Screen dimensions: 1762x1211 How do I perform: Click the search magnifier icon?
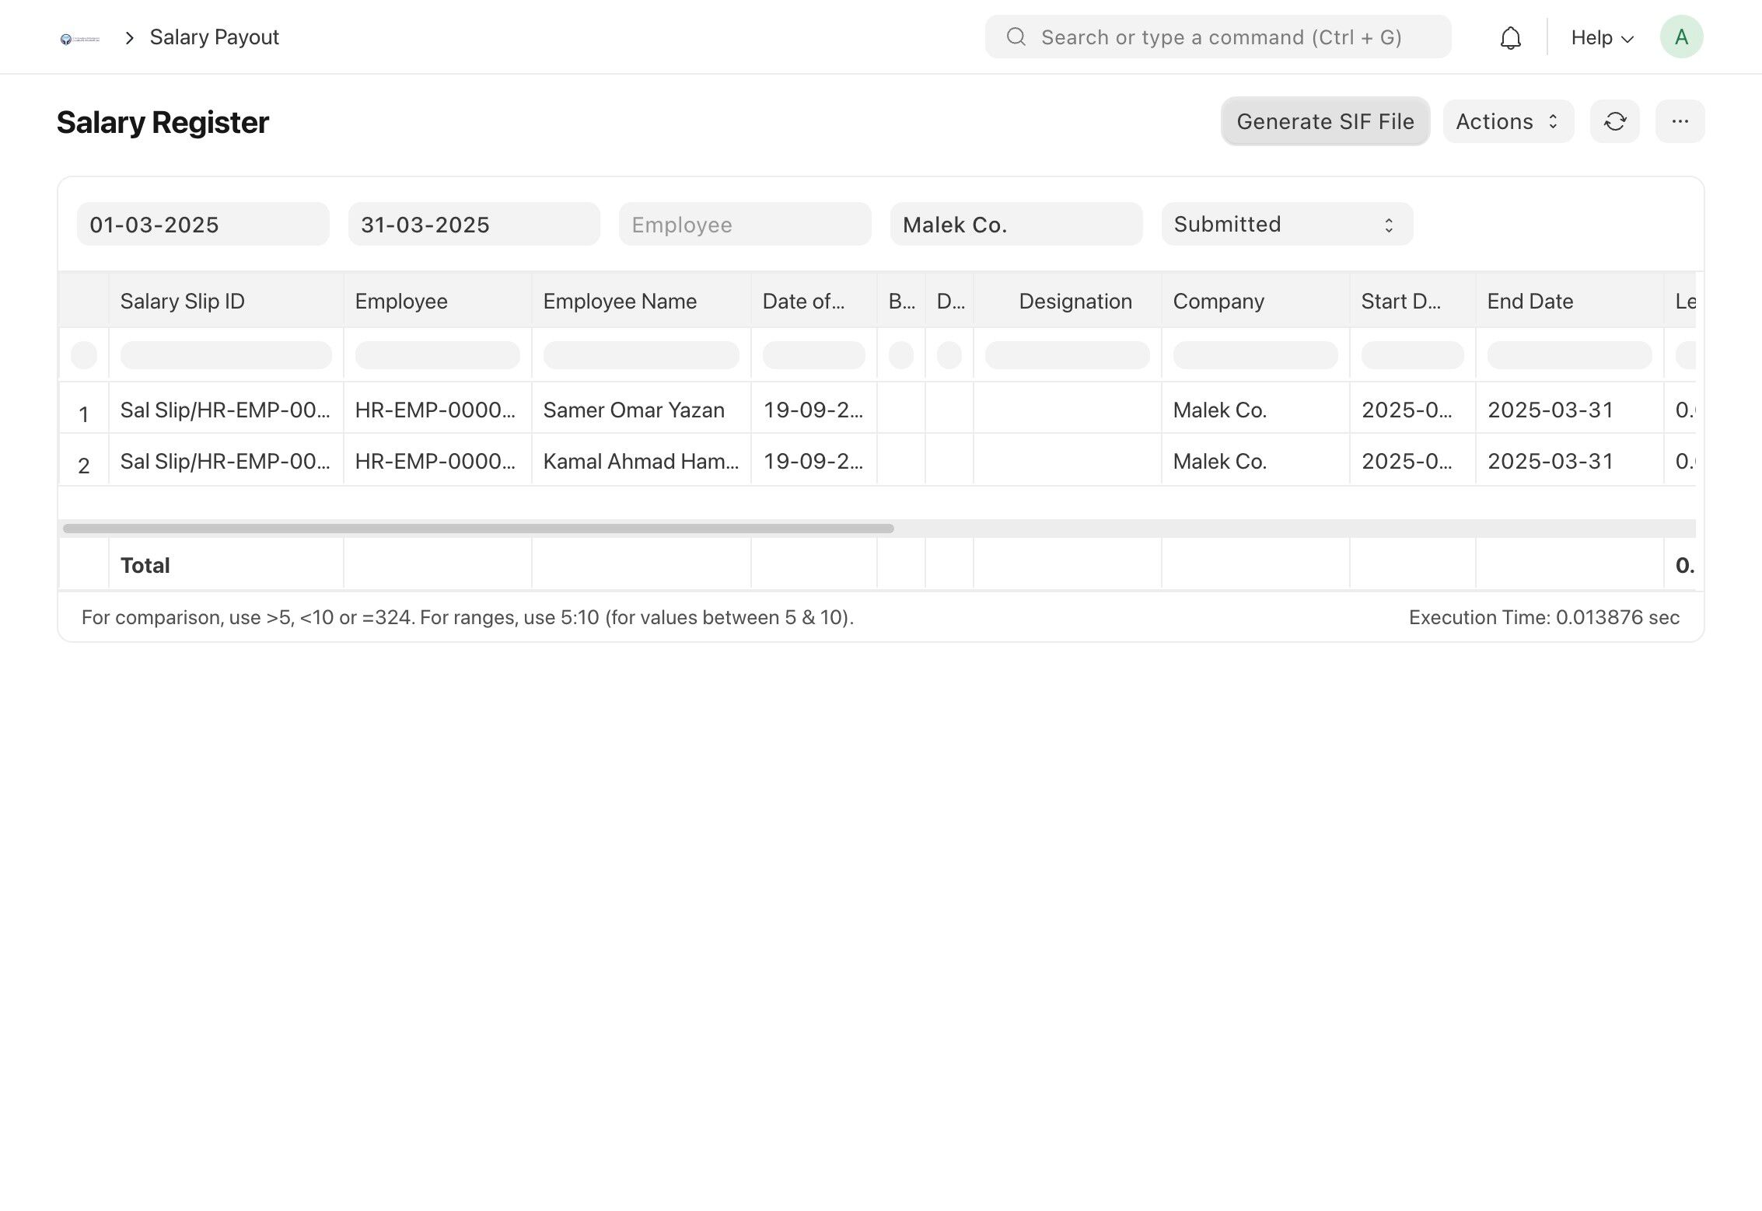tap(1016, 37)
